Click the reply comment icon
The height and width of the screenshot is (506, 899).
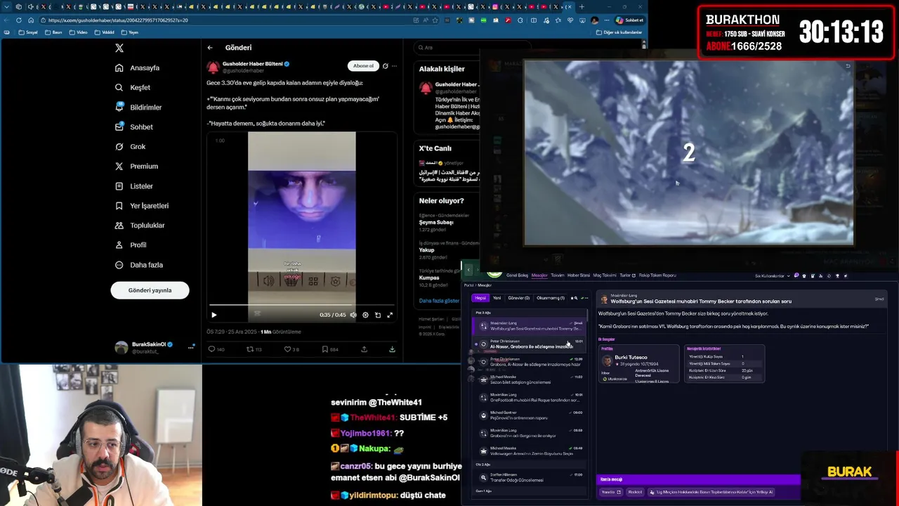211,349
